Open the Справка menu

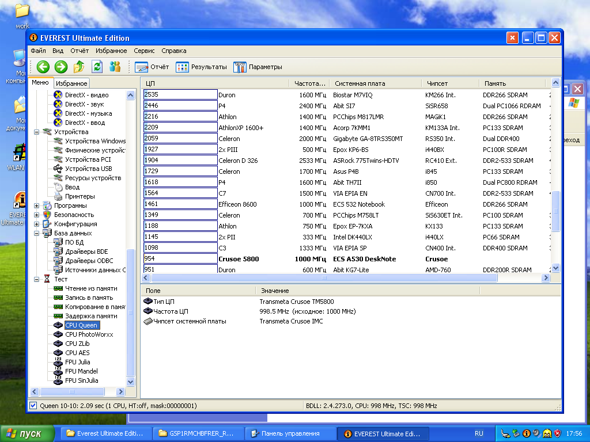pyautogui.click(x=174, y=51)
